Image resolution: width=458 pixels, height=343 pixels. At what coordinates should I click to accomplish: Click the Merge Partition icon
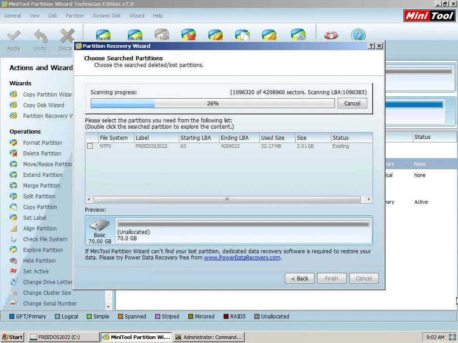pos(13,185)
